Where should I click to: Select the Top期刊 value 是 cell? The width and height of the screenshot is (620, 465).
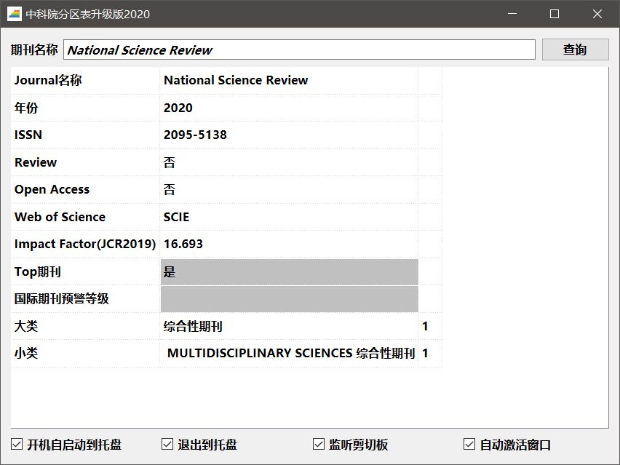pos(289,271)
